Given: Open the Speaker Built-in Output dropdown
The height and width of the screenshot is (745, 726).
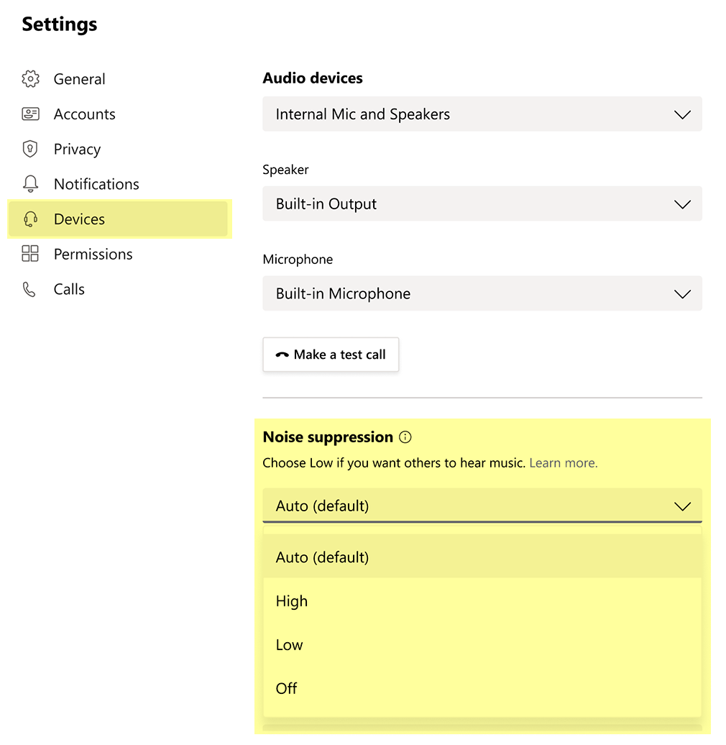Looking at the screenshot, I should point(482,204).
